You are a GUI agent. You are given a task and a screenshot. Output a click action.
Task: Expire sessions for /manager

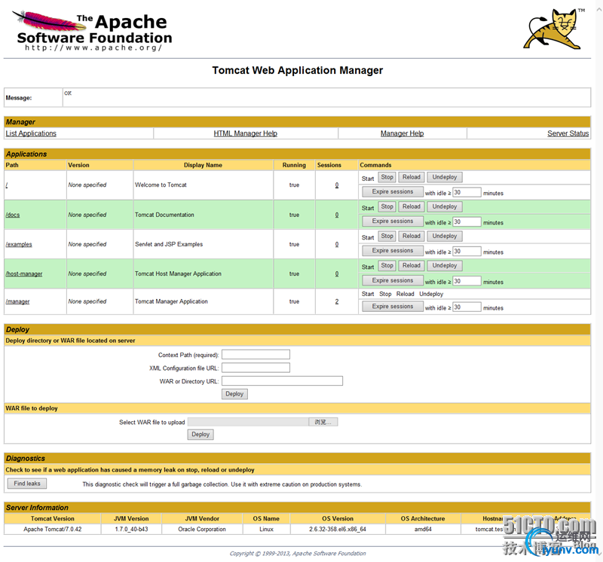pos(393,307)
